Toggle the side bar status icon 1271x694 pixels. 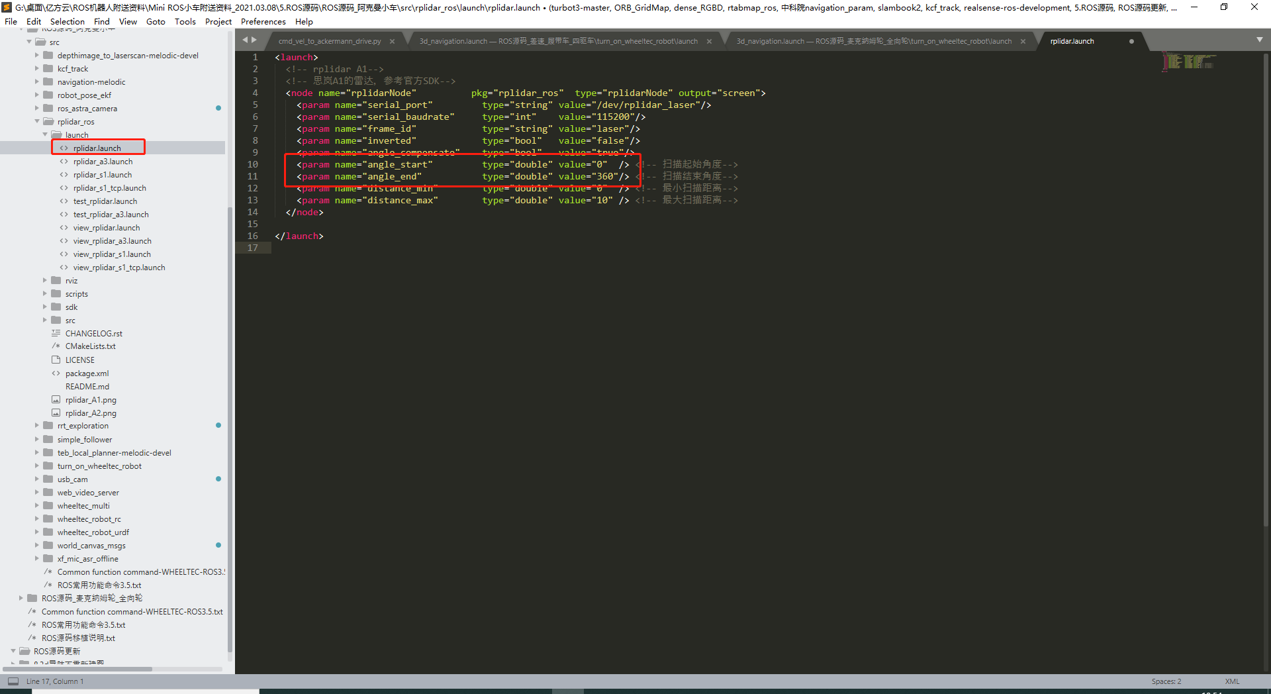[x=13, y=681]
